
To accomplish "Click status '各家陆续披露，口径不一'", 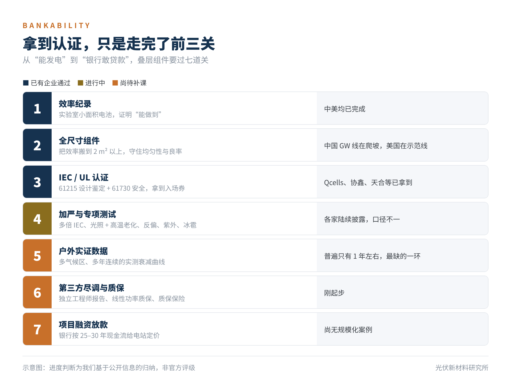I will [362, 219].
